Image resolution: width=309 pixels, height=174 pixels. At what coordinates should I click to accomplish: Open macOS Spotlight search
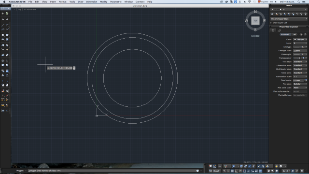[299, 2]
